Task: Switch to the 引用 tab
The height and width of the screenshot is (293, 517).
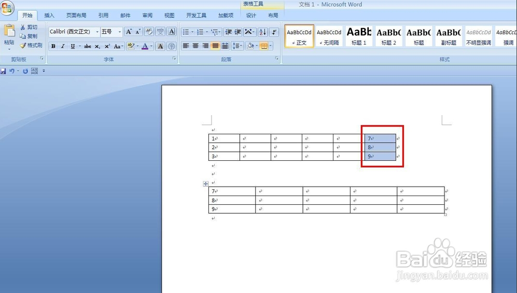Action: point(103,16)
